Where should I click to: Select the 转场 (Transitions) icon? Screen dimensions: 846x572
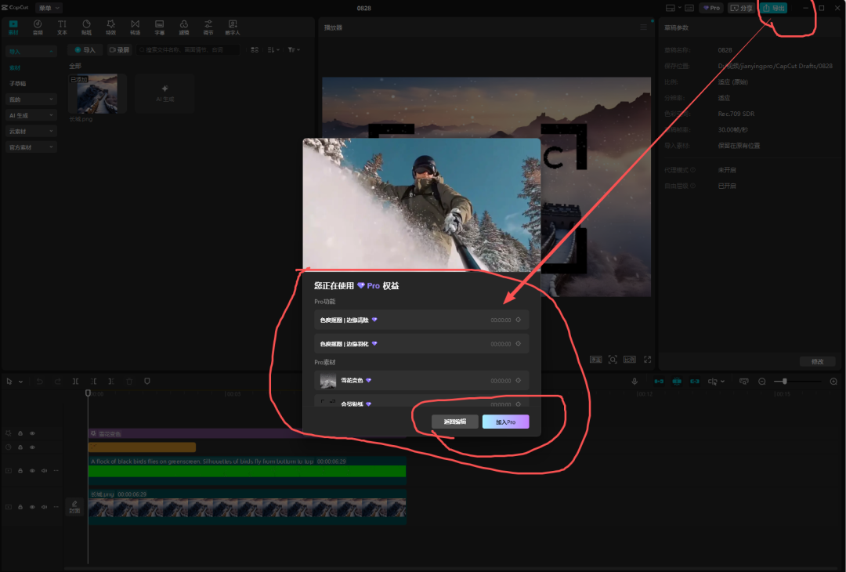[135, 27]
